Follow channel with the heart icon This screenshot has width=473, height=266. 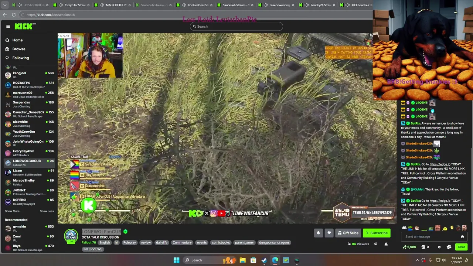click(x=329, y=233)
